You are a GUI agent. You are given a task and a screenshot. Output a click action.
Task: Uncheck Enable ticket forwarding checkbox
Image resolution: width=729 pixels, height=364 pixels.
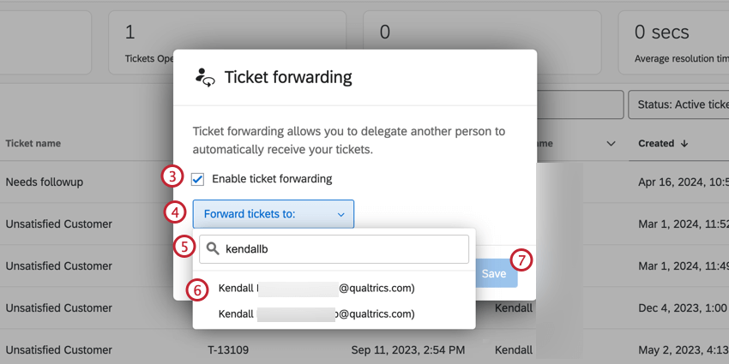coord(198,179)
